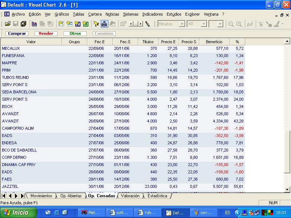Screen dimensions: 291x218
Task: Switch to the Met... taskbar window
Action: (x=92, y=213)
